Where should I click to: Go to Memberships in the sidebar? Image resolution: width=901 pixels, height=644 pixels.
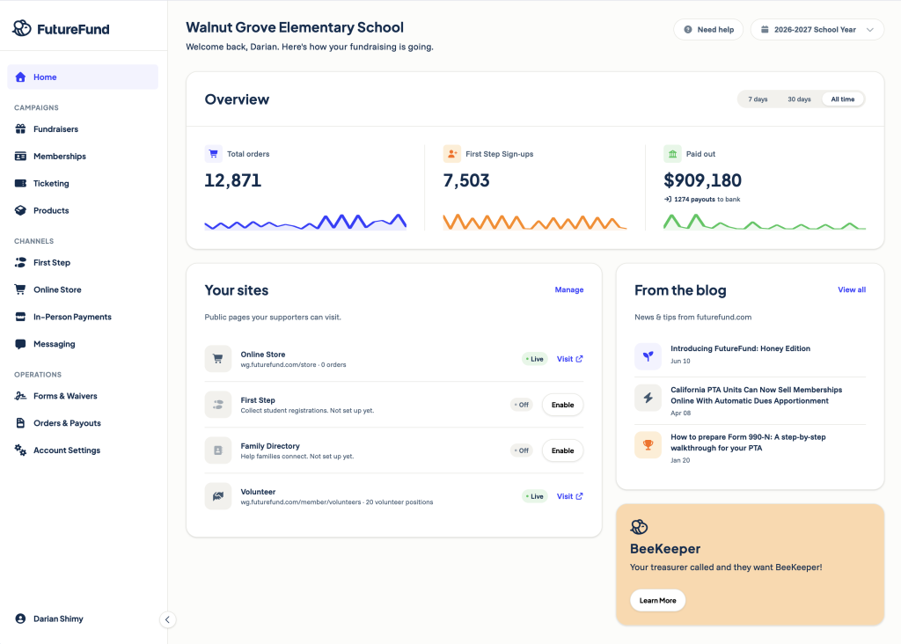point(83,157)
